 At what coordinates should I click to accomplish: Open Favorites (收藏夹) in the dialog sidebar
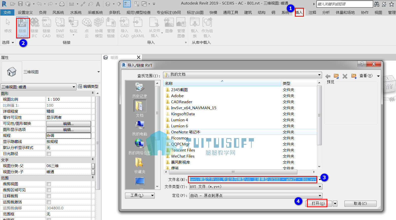(140, 166)
